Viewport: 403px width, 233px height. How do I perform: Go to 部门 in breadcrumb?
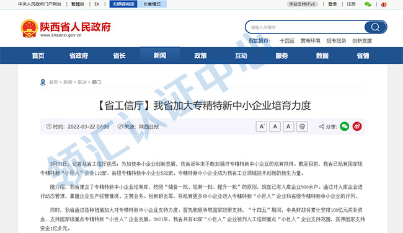coord(96,82)
